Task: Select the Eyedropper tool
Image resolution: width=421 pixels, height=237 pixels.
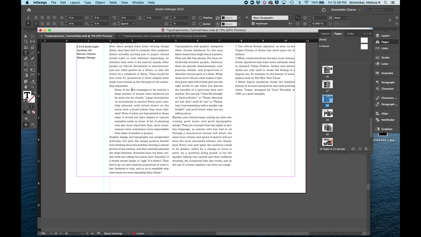Action: click(x=32, y=81)
